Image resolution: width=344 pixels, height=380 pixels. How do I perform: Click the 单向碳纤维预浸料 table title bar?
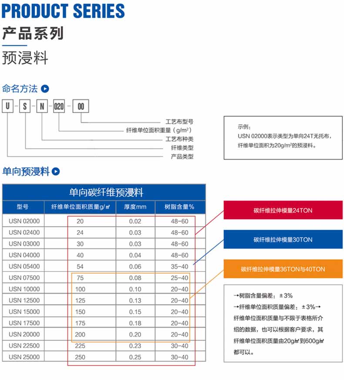point(104,192)
